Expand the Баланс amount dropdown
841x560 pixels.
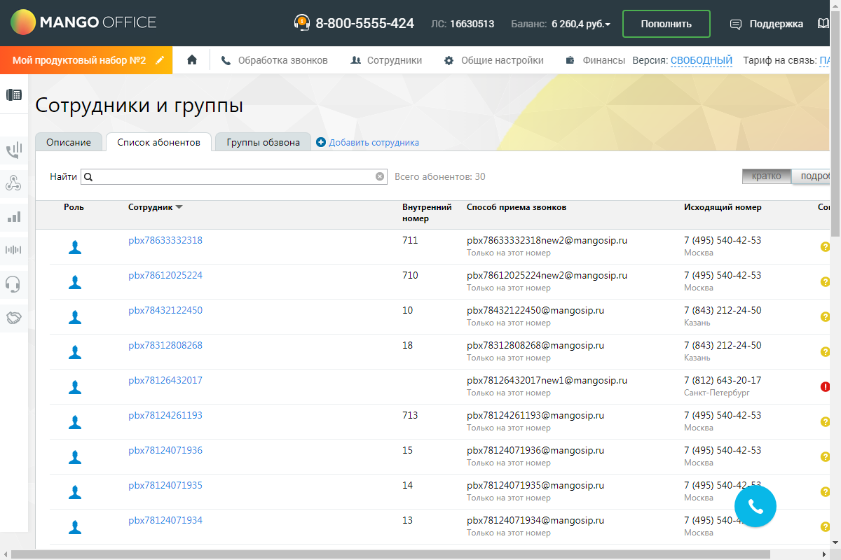[x=580, y=24]
